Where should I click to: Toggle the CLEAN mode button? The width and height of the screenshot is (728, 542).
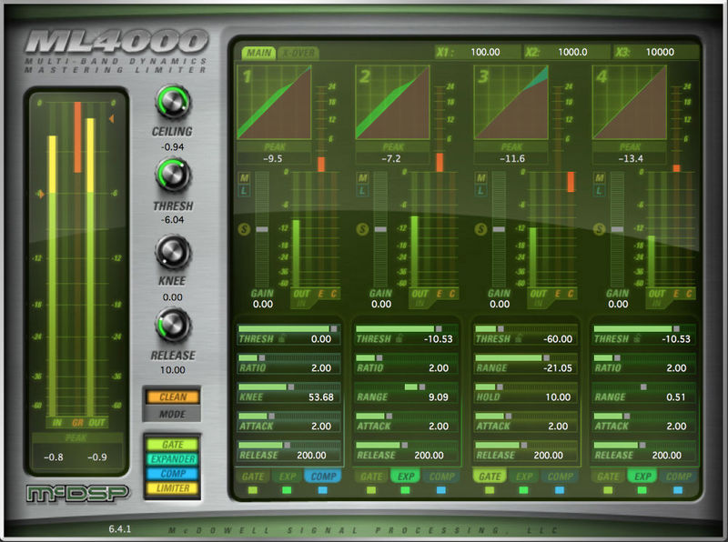click(172, 396)
